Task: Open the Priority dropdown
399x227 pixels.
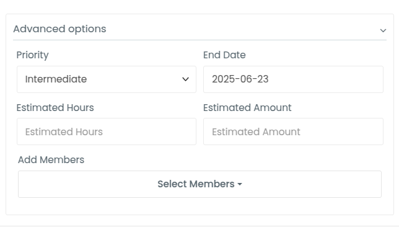Action: coord(107,79)
